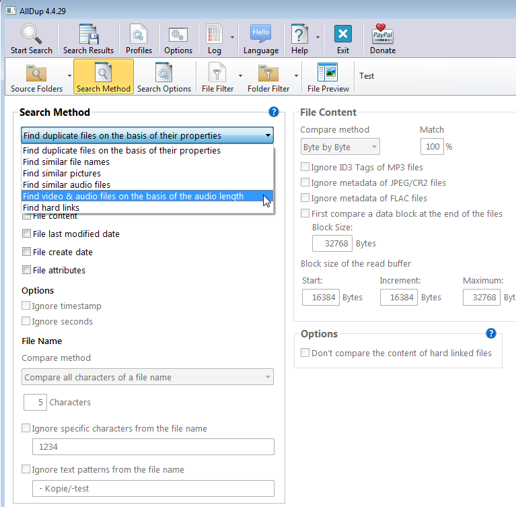
Task: Toggle the File attributes checkbox
Action: click(27, 270)
